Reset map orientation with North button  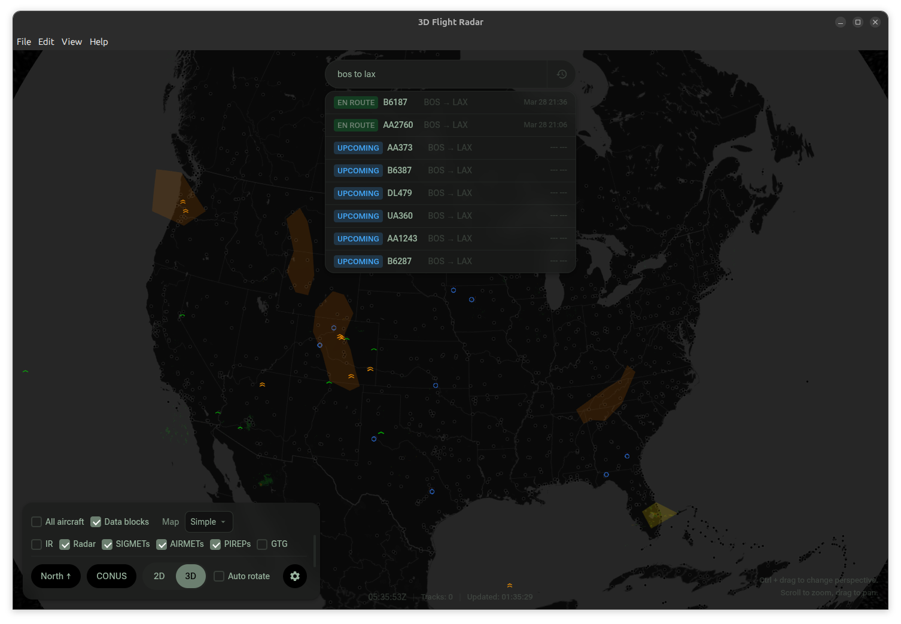point(55,576)
